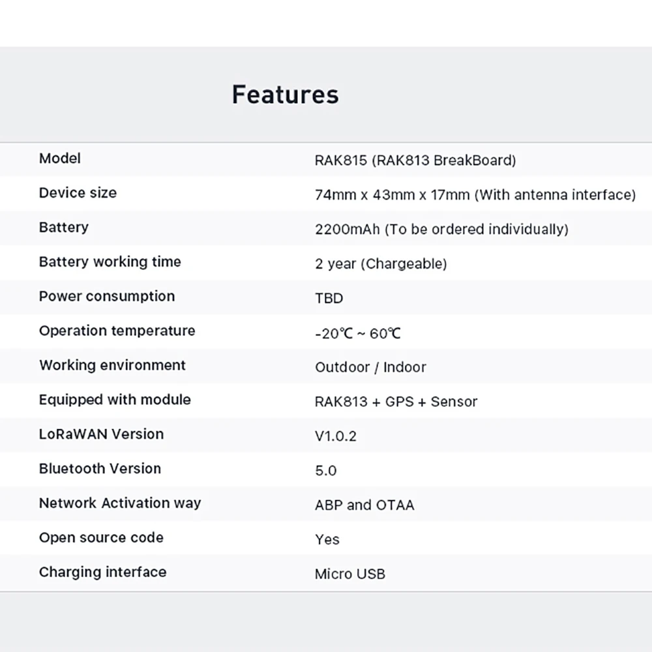Click the Outdoor / Indoor value
The width and height of the screenshot is (652, 652).
tap(370, 367)
